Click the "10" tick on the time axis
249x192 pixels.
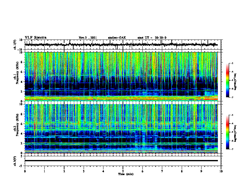coord(221,171)
